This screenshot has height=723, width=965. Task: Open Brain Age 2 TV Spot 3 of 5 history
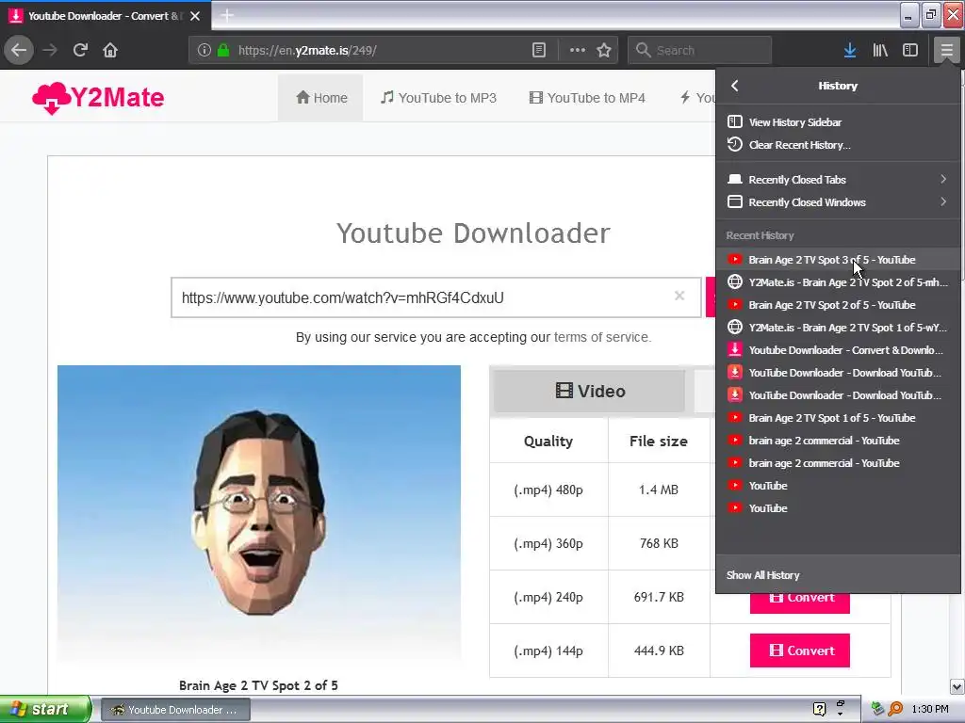pos(838,260)
